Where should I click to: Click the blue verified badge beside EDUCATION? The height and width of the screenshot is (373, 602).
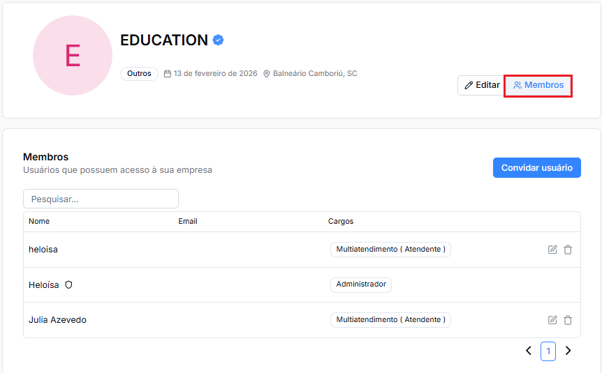click(x=218, y=40)
